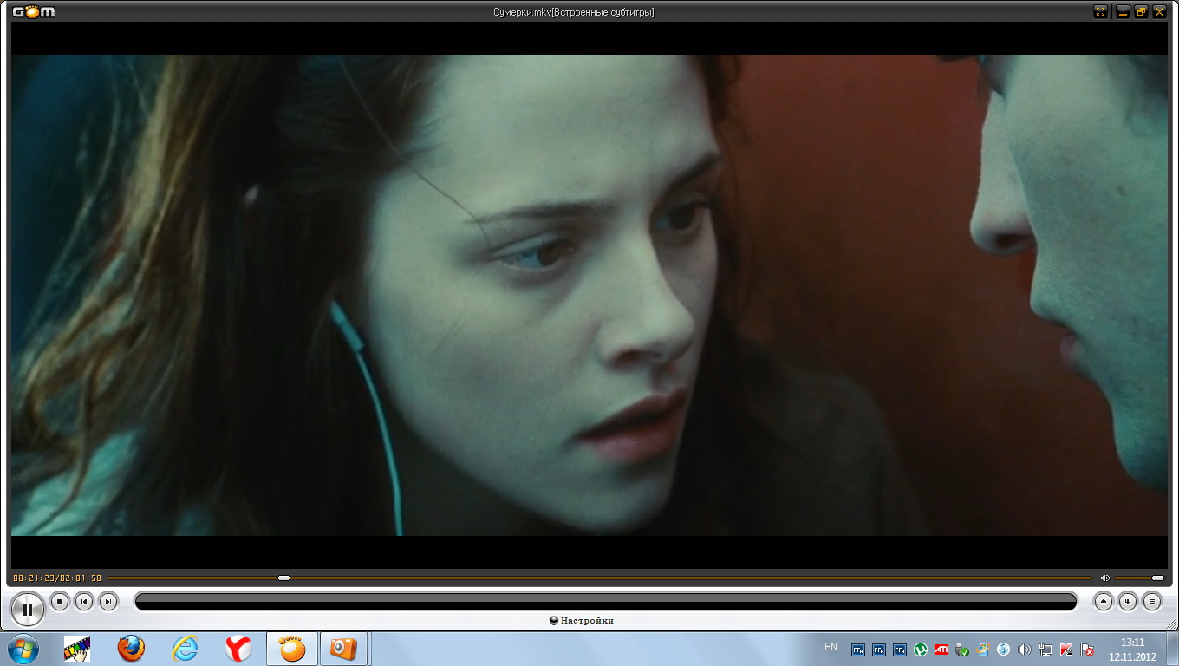Mute audio via the speaker icon

1104,578
